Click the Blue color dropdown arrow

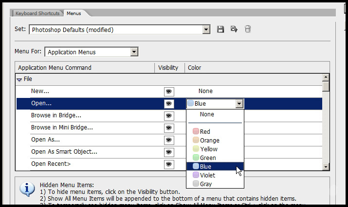click(x=238, y=103)
